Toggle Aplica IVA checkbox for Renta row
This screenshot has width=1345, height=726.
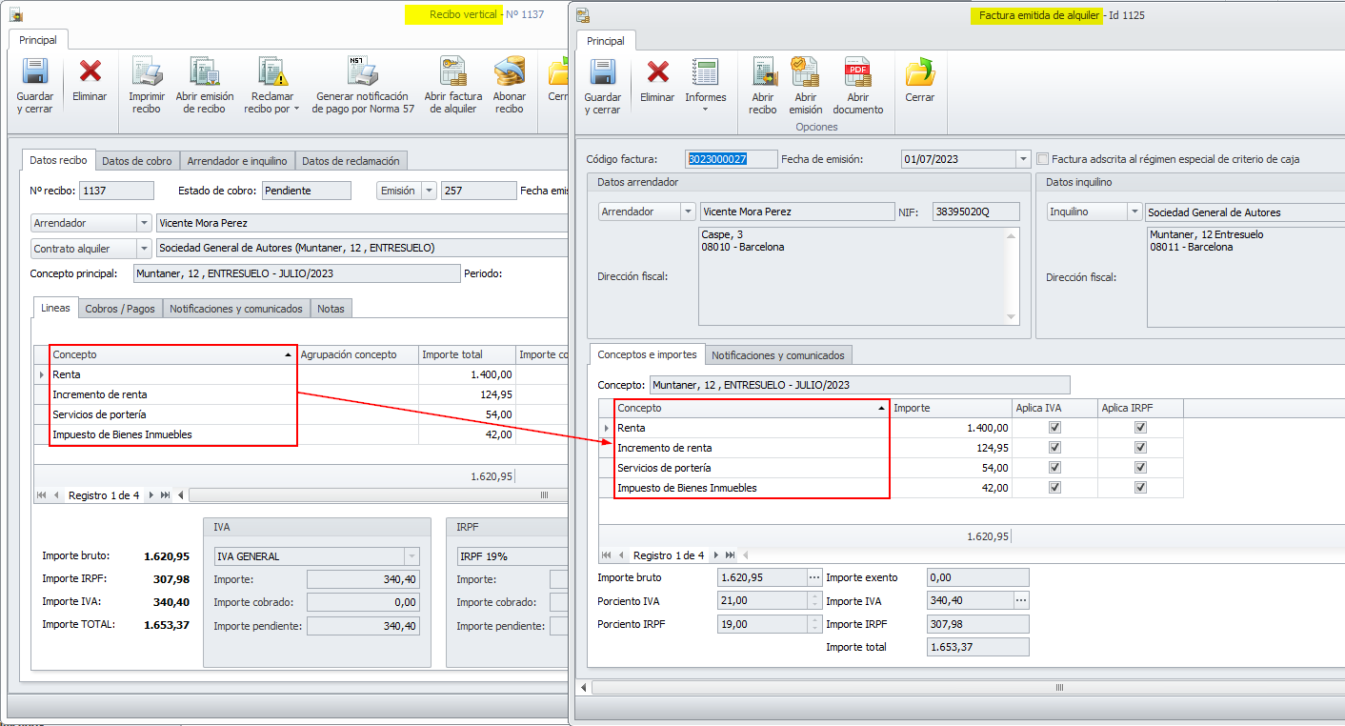click(1054, 428)
